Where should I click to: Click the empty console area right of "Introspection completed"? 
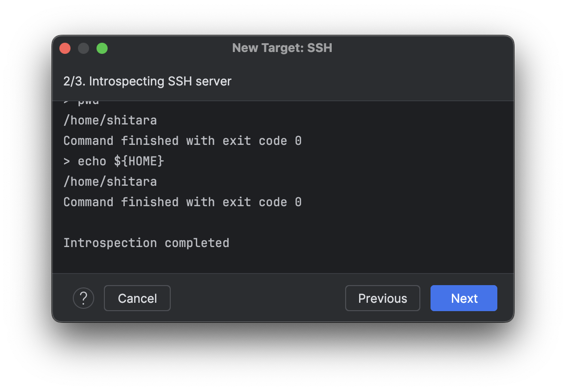pyautogui.click(x=371, y=243)
